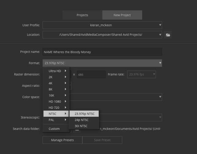Expand the 8K format submenu
Image resolution: width=197 pixels, height=154 pixels.
click(x=56, y=89)
